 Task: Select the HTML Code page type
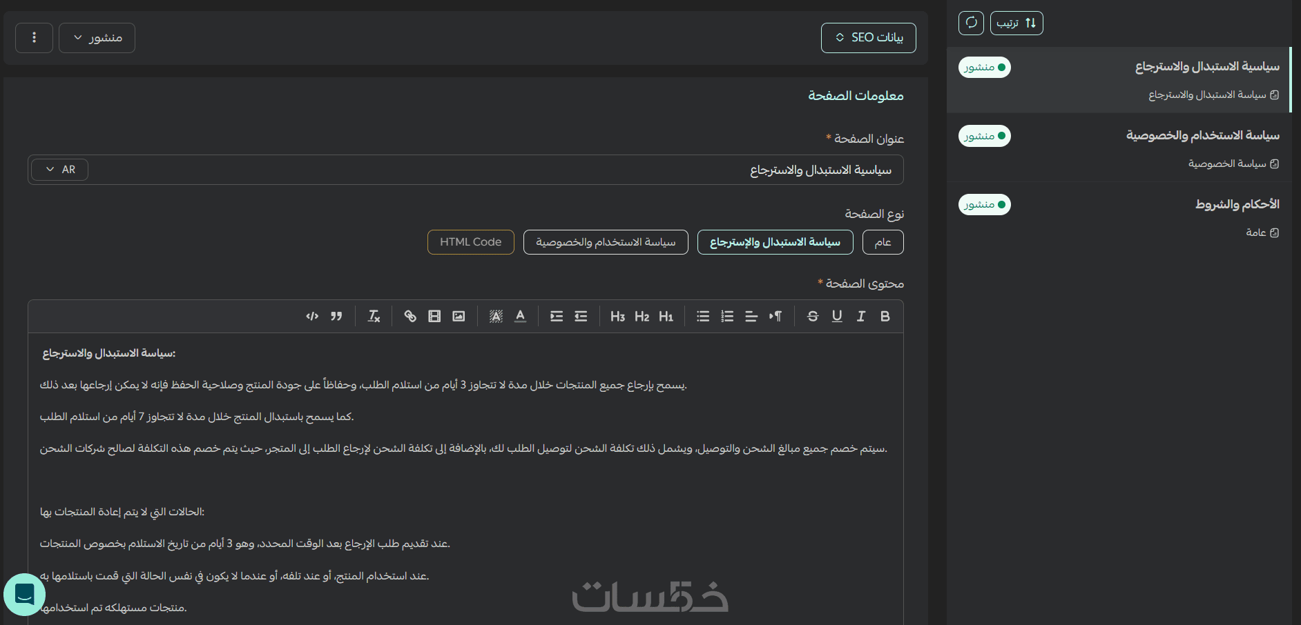pos(471,242)
